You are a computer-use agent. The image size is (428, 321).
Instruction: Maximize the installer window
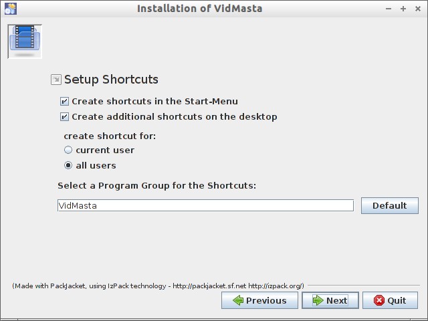(403, 9)
